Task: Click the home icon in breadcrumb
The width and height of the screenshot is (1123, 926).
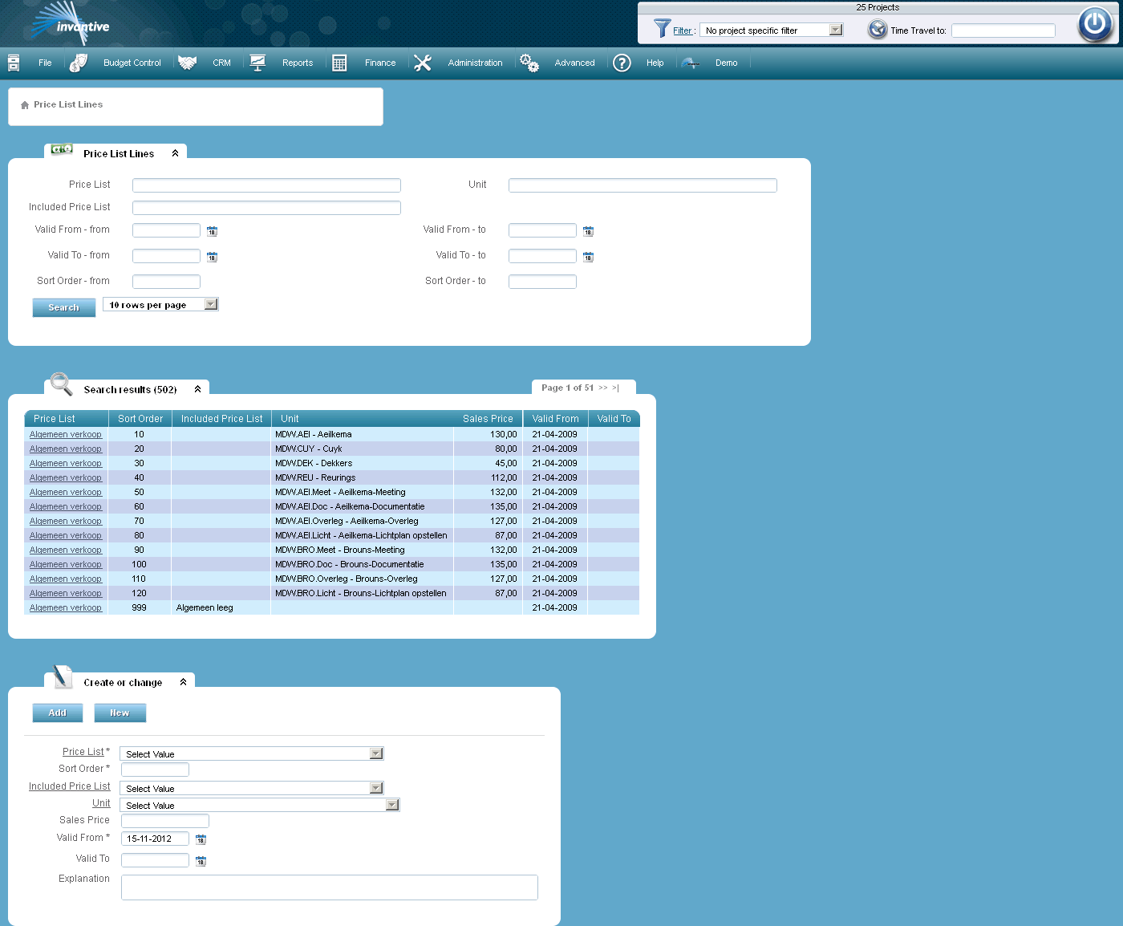Action: click(25, 105)
